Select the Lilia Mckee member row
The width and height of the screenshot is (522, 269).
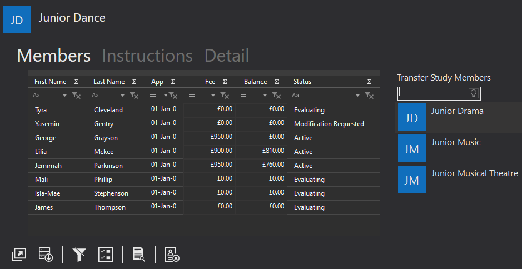[x=203, y=152]
